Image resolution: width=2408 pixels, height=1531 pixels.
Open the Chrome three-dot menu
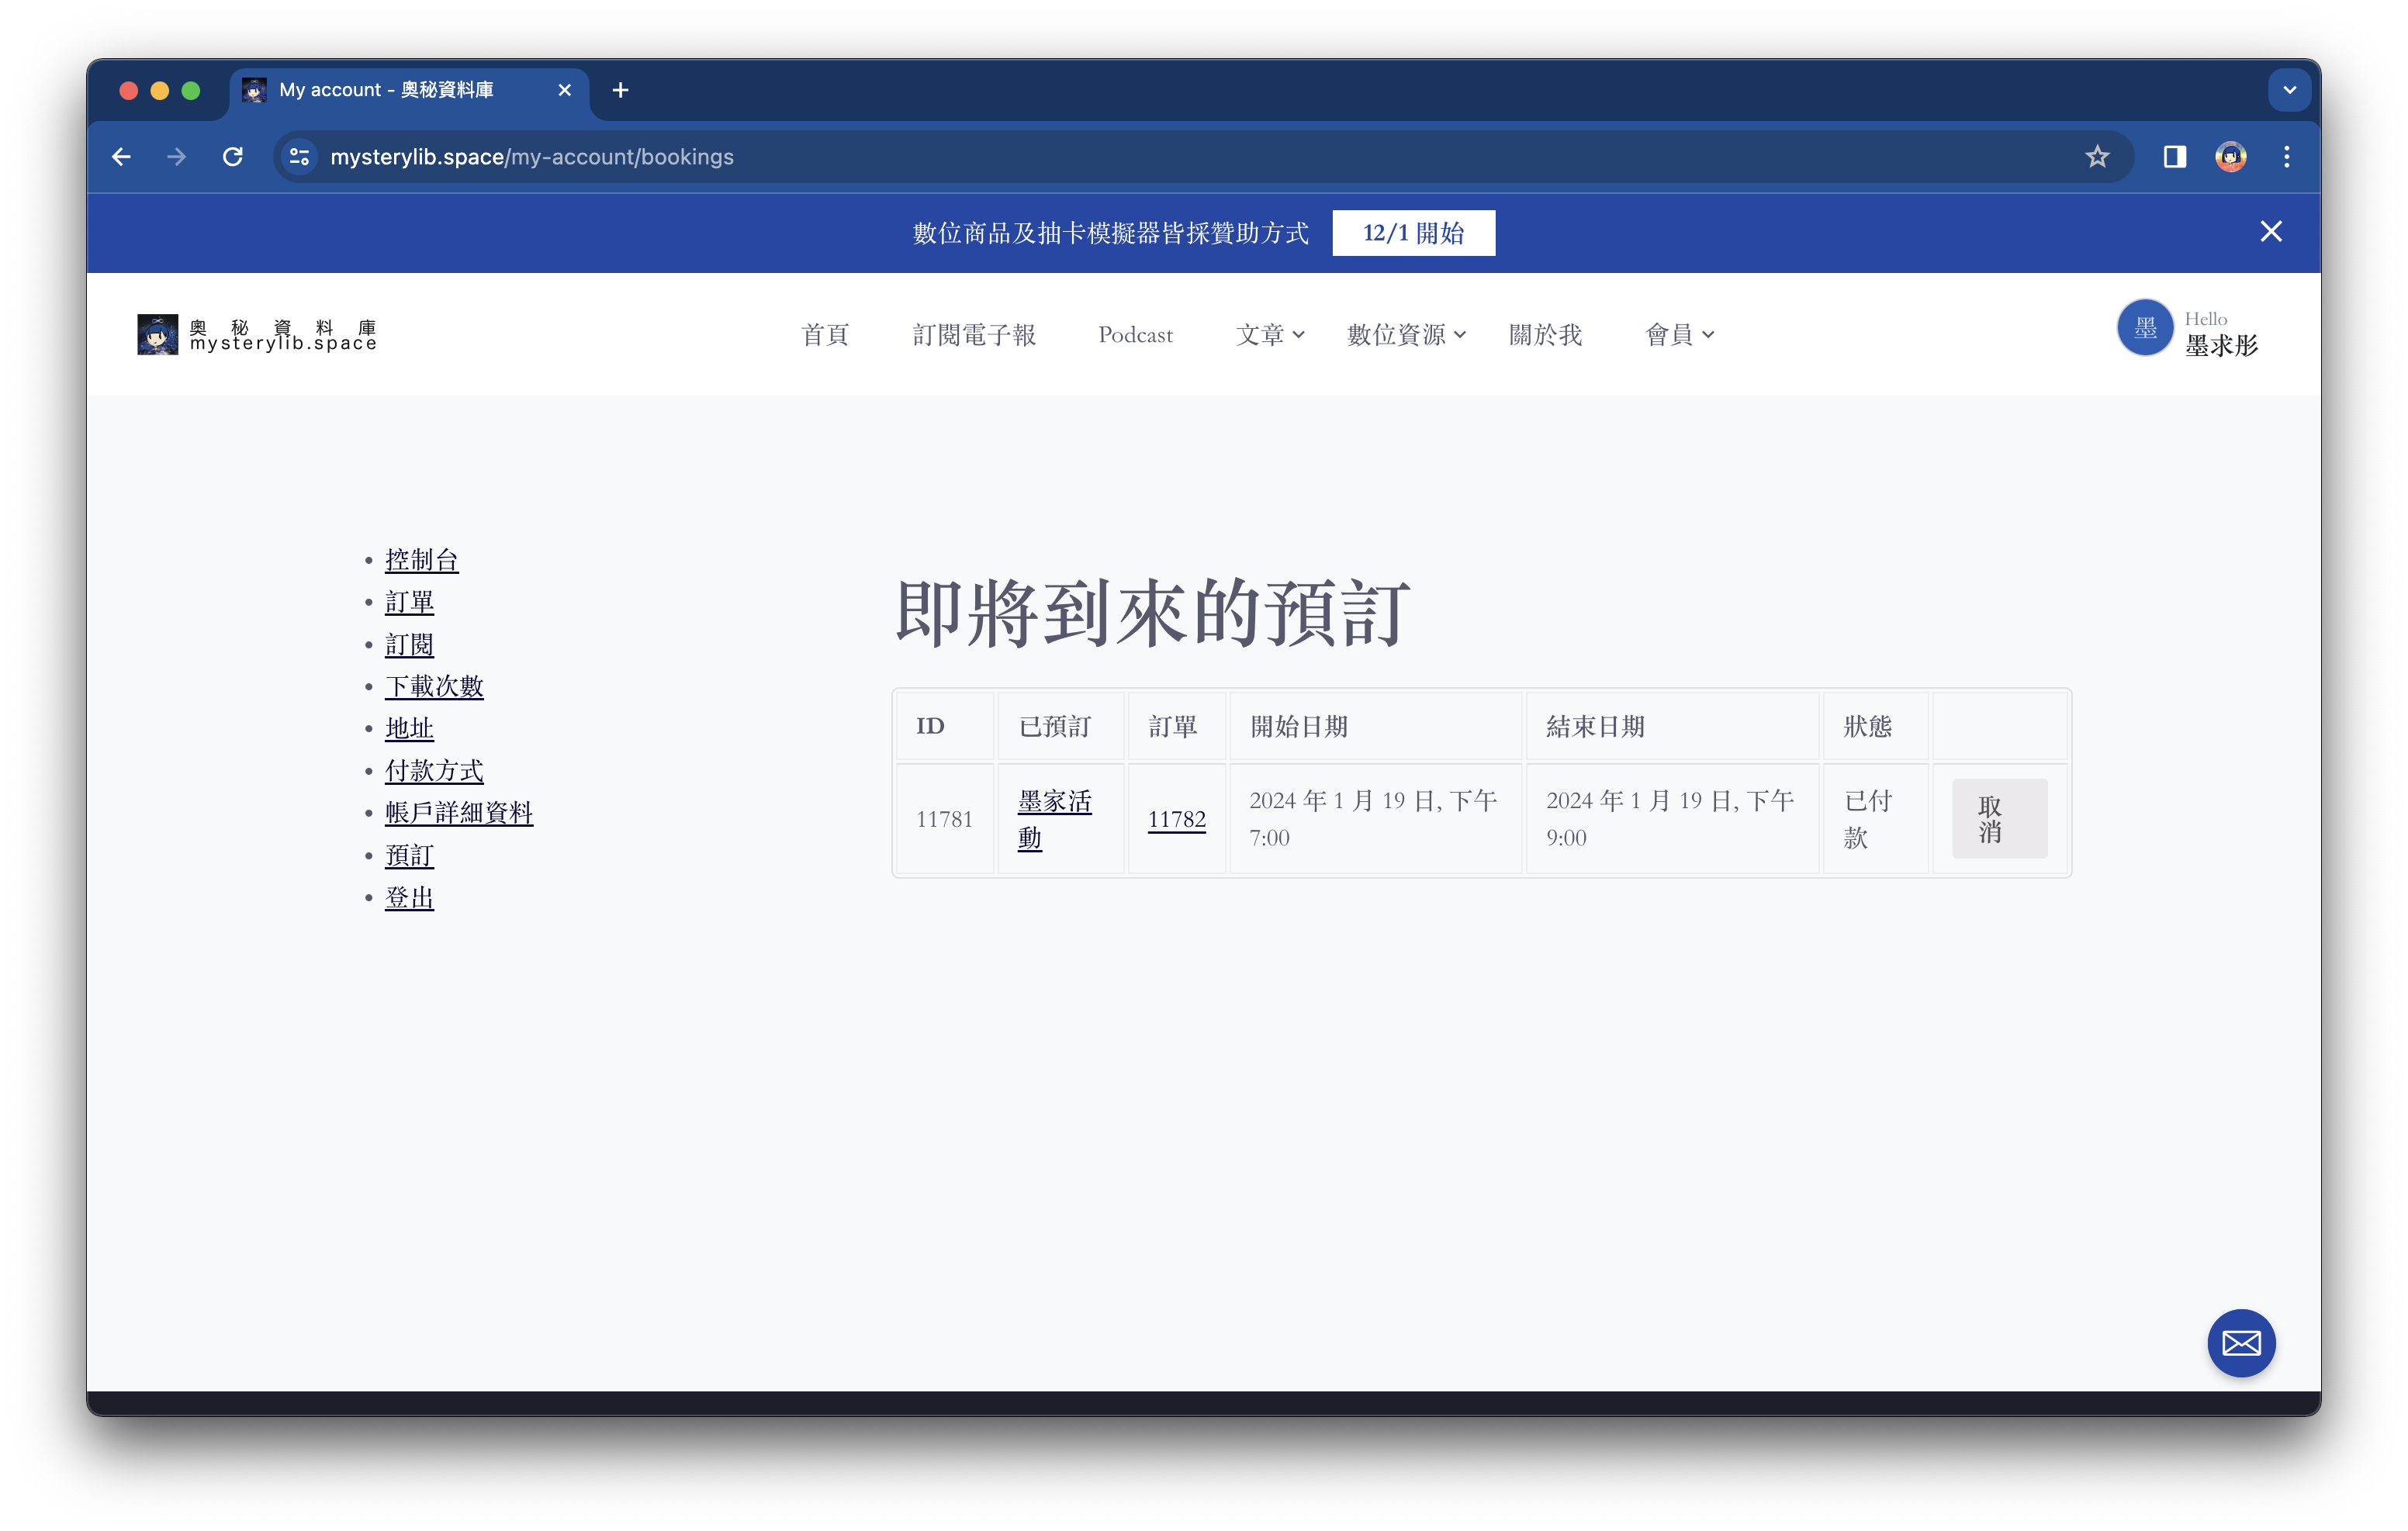(2286, 157)
